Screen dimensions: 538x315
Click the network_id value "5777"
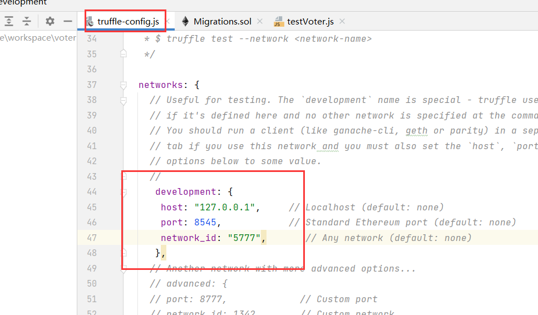(x=244, y=238)
